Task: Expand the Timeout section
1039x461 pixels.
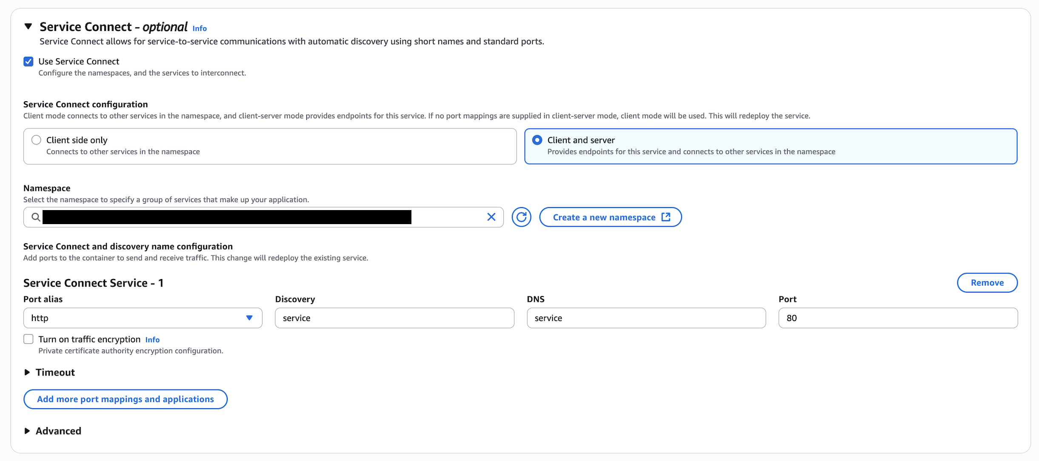Action: (x=27, y=373)
